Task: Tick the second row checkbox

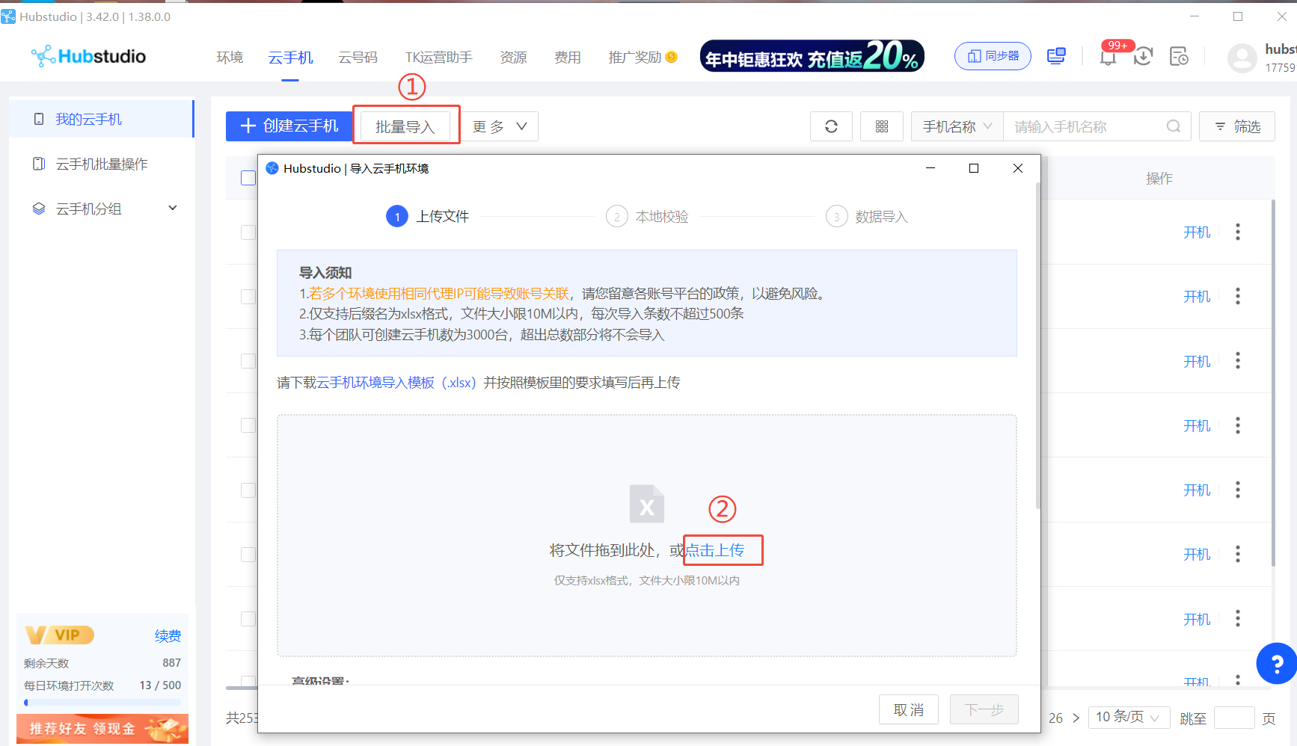Action: pyautogui.click(x=248, y=297)
